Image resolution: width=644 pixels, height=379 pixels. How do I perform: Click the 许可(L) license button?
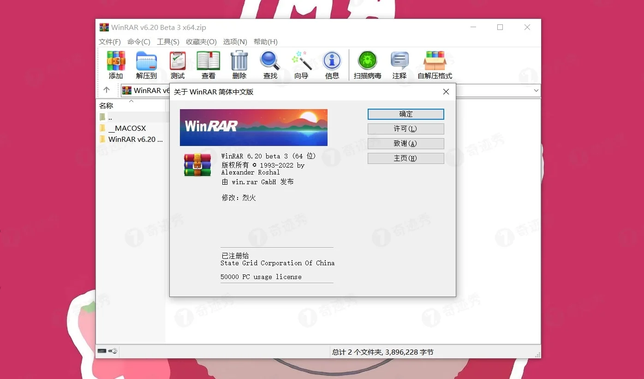pos(405,128)
